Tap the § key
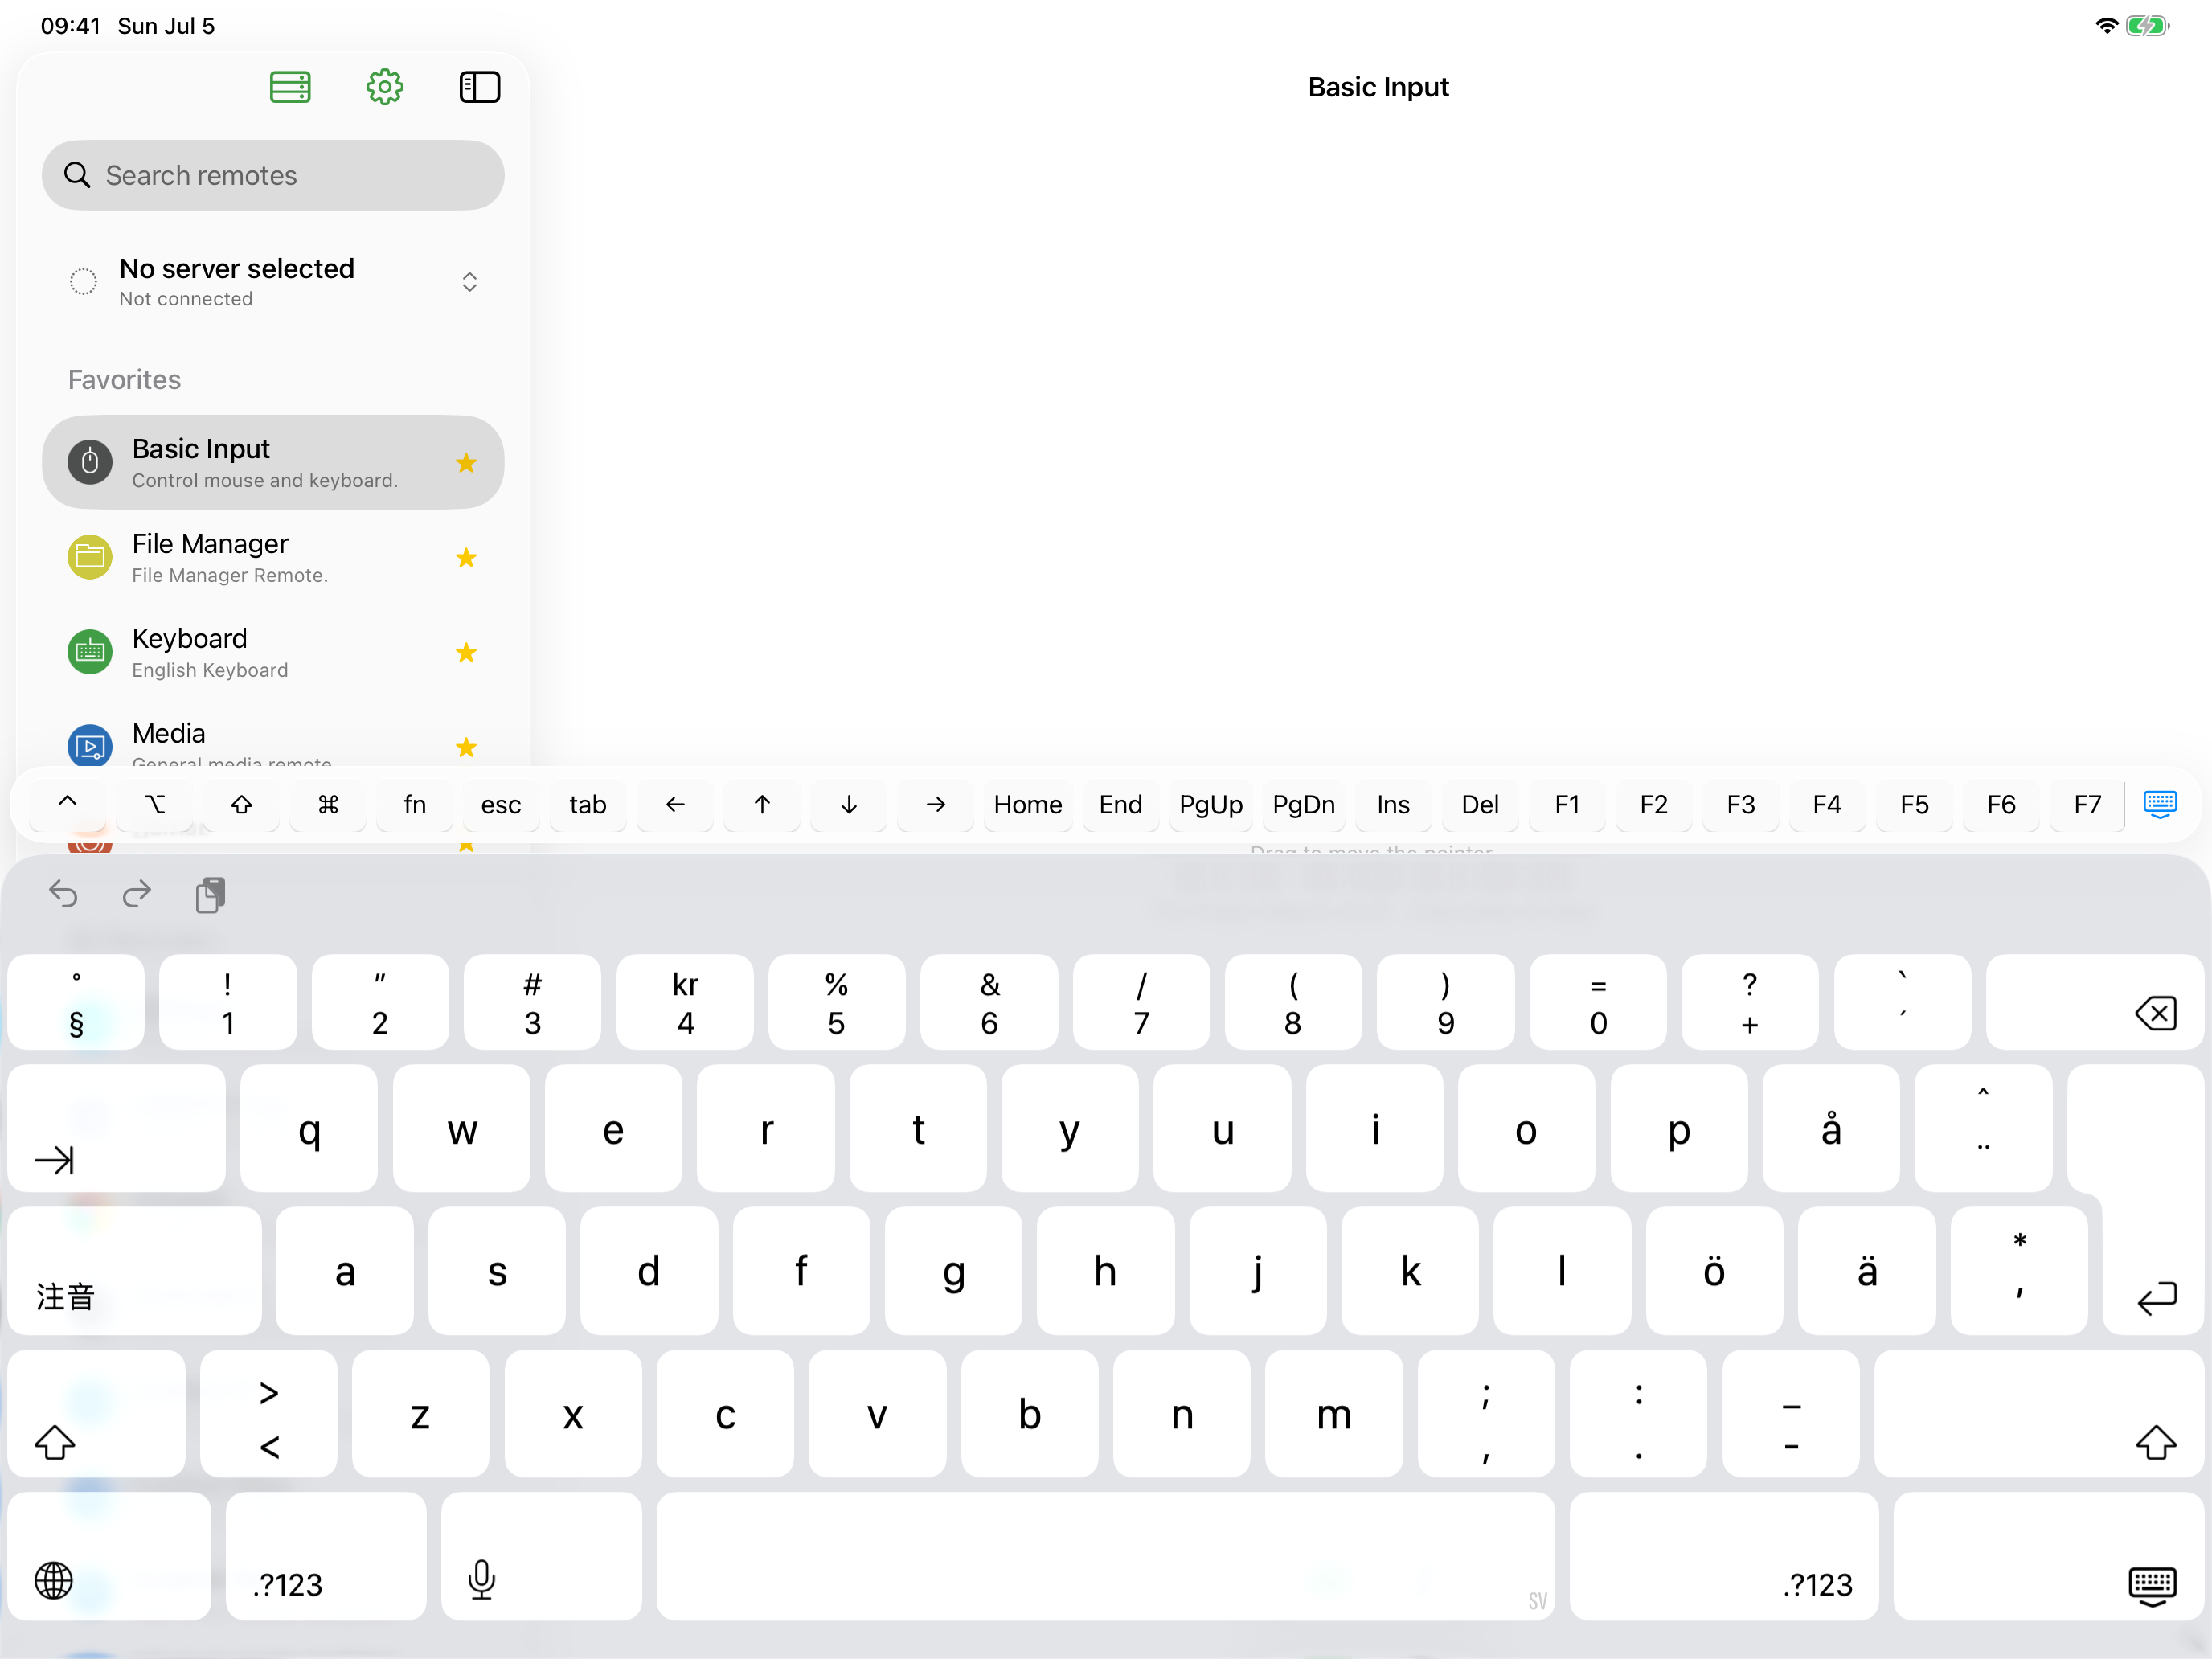The height and width of the screenshot is (1659, 2212). pos(76,1002)
